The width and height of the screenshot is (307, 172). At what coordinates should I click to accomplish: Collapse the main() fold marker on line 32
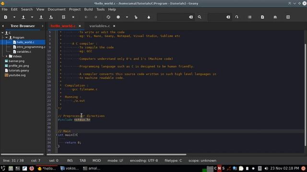click(57, 135)
